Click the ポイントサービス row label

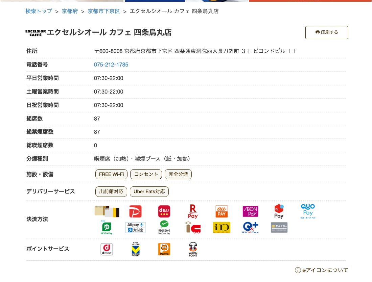coord(48,249)
